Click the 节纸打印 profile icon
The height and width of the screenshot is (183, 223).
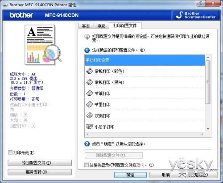click(x=90, y=93)
